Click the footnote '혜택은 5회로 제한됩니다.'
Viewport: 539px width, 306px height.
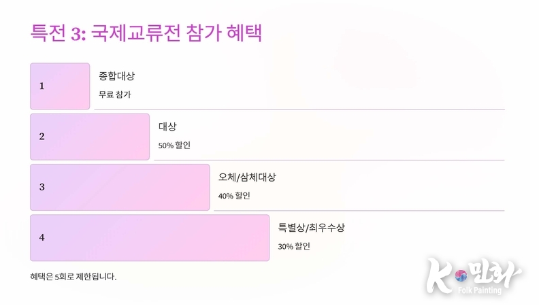click(x=73, y=277)
